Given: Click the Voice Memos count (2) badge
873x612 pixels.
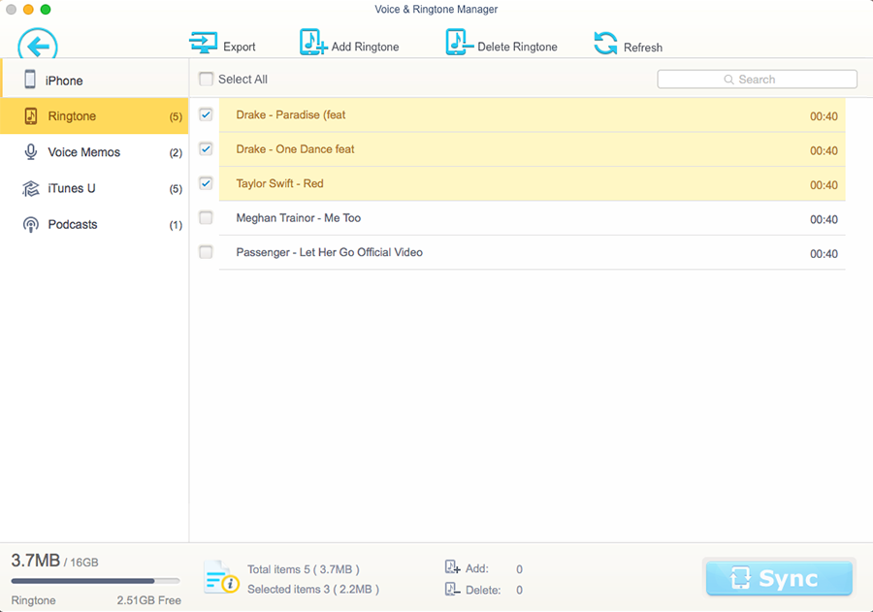Looking at the screenshot, I should [x=176, y=153].
